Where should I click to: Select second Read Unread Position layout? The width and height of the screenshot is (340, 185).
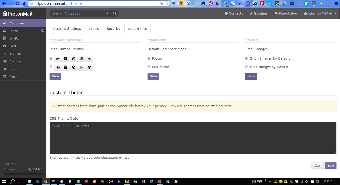pos(51,67)
